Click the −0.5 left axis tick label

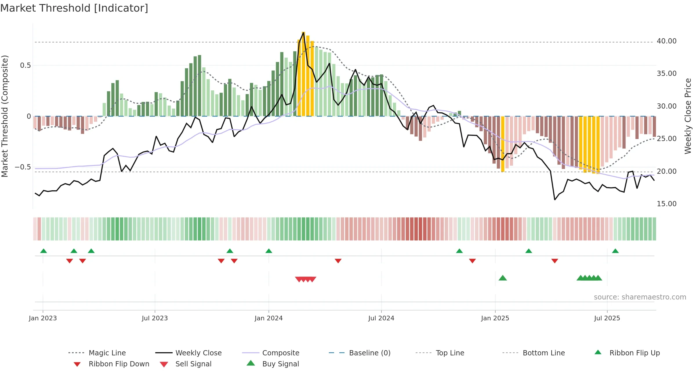pyautogui.click(x=23, y=167)
